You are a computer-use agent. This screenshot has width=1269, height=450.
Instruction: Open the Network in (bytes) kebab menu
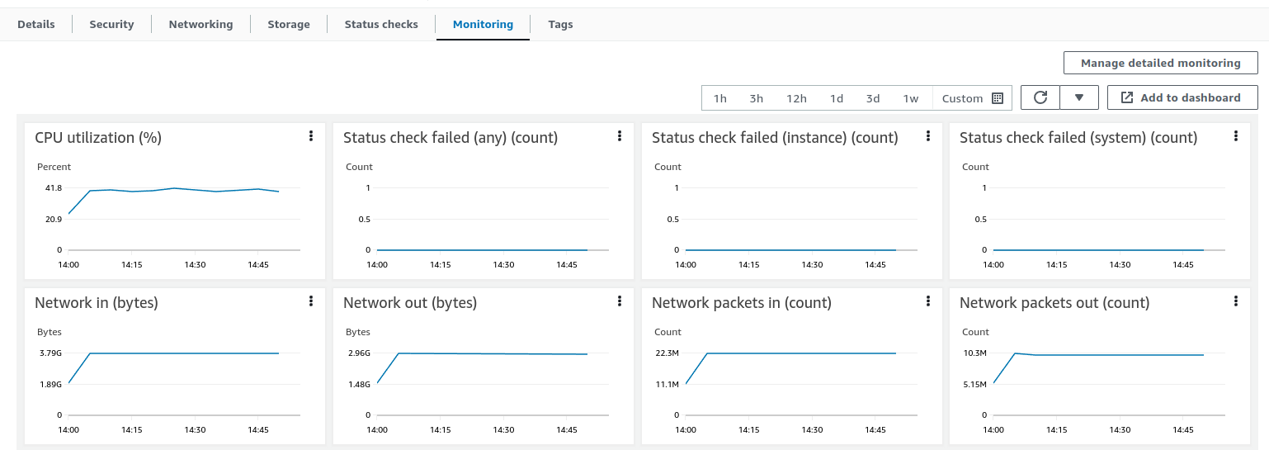point(311,301)
